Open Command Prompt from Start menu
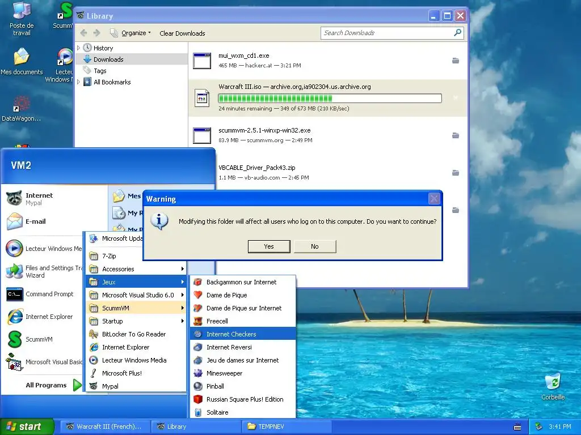Image resolution: width=581 pixels, height=435 pixels. (x=44, y=294)
